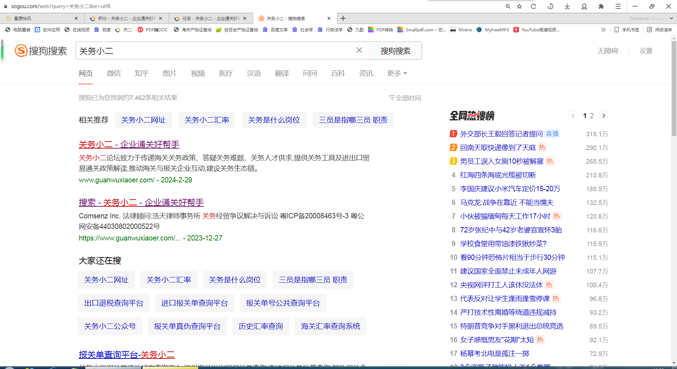Viewport: 677px width, 369px height.
Task: Switch to the 视频 search tab
Action: 198,73
